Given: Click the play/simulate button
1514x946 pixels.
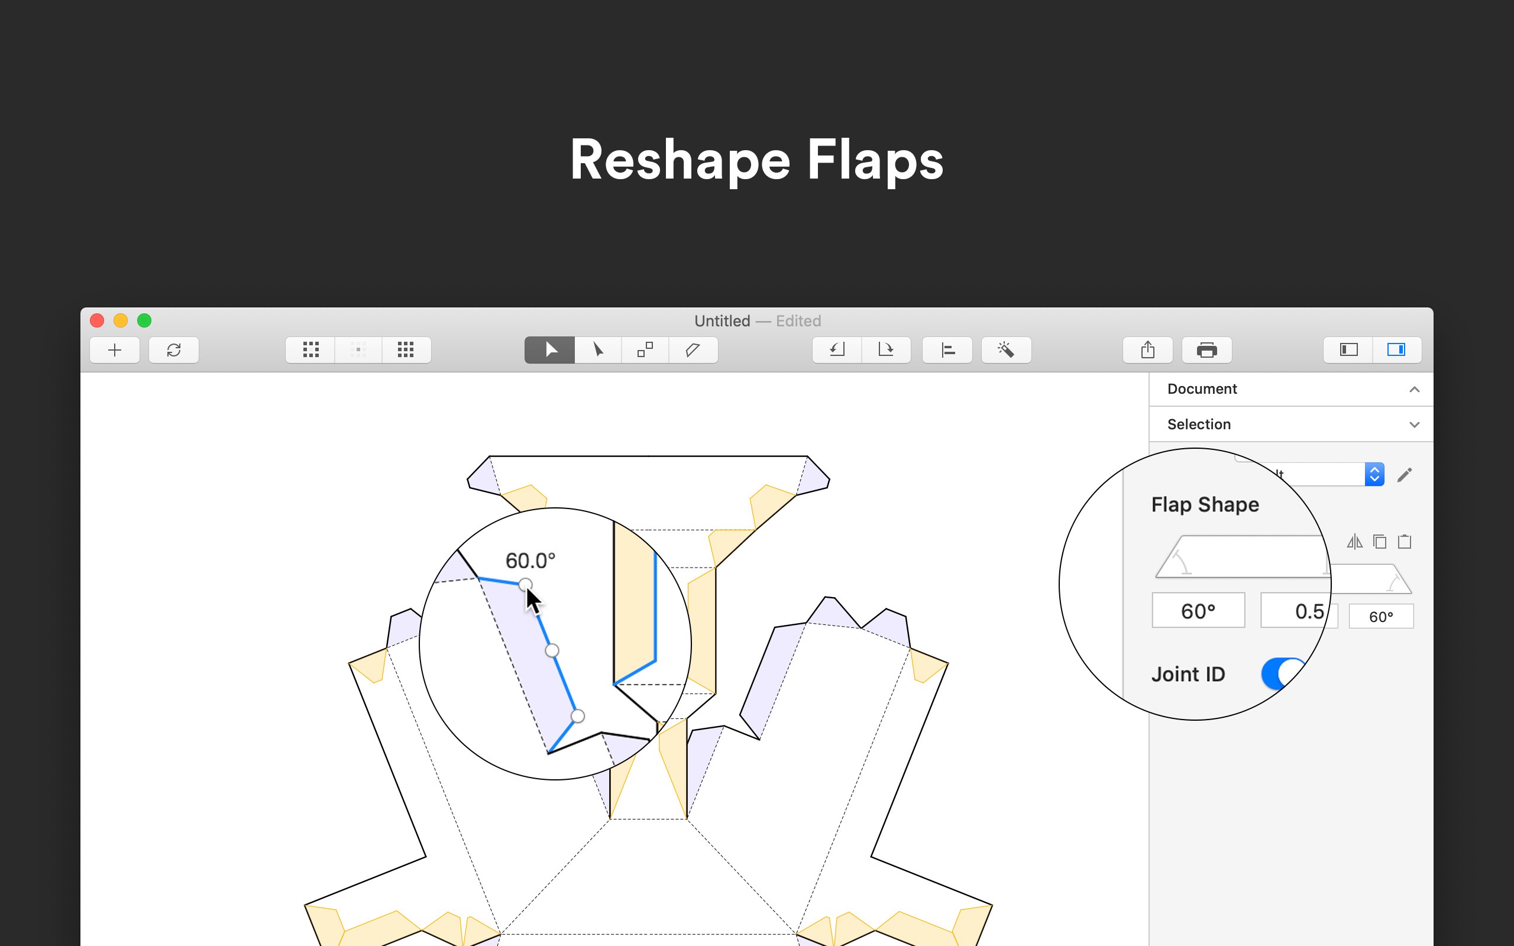Looking at the screenshot, I should coord(551,349).
